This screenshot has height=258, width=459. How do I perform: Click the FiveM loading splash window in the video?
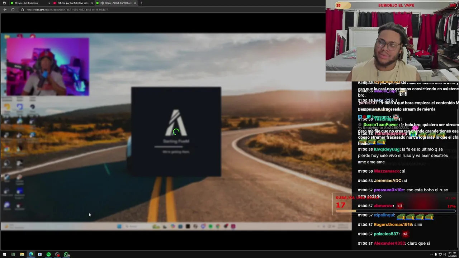(176, 132)
